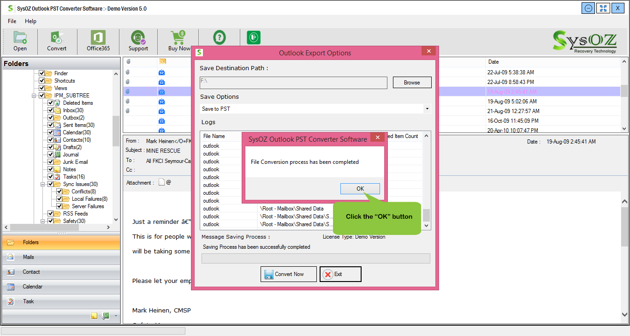
Task: Select the Journal notebook icon in the tree
Action: 58,155
